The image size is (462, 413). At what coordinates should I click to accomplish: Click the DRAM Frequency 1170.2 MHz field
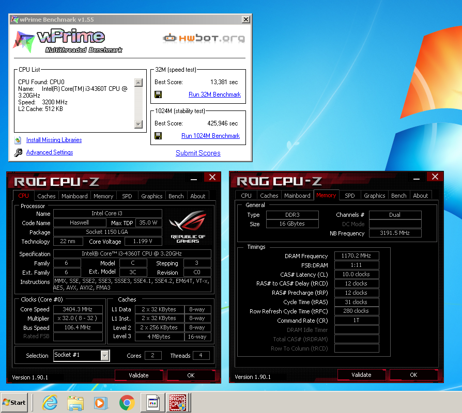click(x=357, y=256)
